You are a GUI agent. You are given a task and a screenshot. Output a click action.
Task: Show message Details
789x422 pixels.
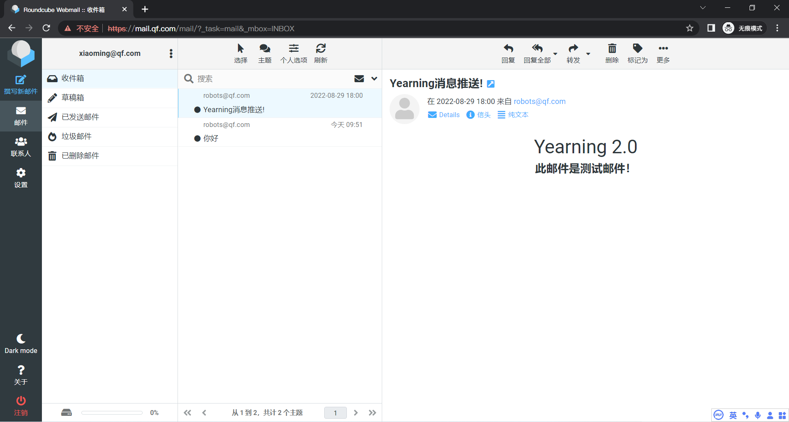(x=444, y=115)
